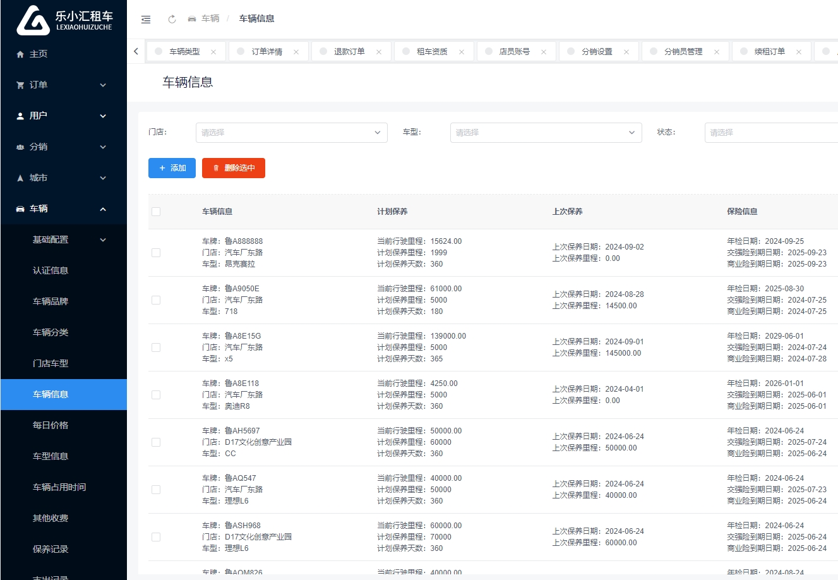Click the icon beside 城市 menu
838x580 pixels.
20,178
